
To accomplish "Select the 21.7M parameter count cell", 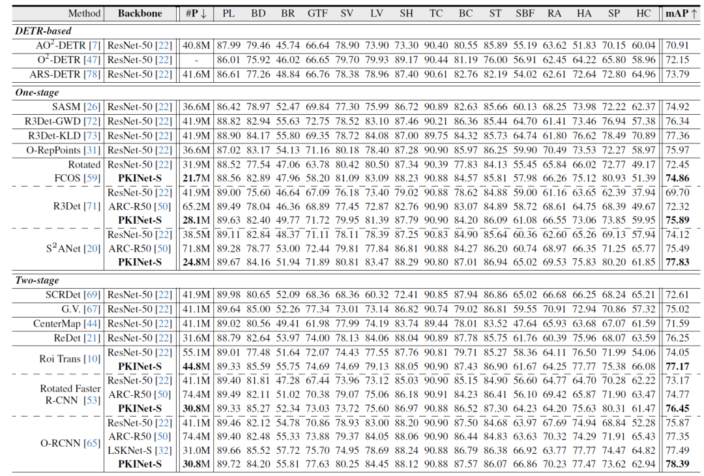I will [196, 179].
